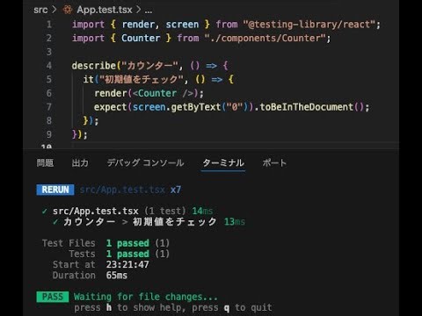Expand chevron after src breadcrumb
This screenshot has width=422, height=316.
pos(55,10)
